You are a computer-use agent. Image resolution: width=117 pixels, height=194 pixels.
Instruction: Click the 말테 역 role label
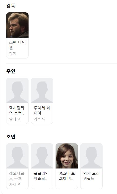tap(15, 119)
